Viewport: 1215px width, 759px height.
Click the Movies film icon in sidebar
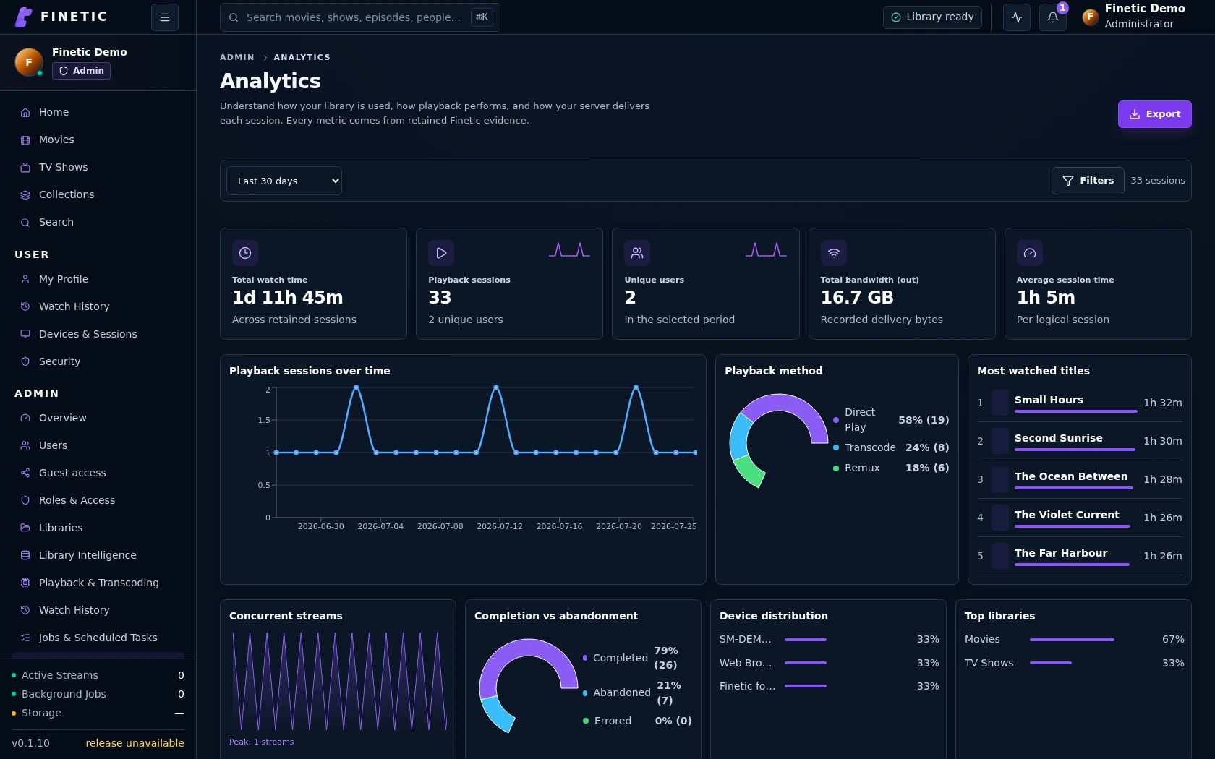coord(25,140)
